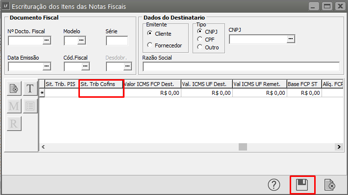Select the Cliente emitente option
The height and width of the screenshot is (195, 348).
pos(150,33)
